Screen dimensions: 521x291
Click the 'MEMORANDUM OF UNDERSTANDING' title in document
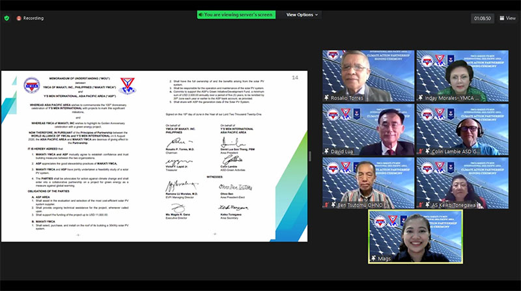click(79, 79)
